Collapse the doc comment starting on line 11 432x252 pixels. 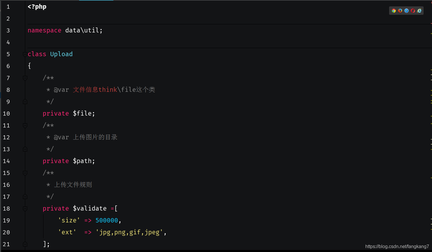[x=25, y=126]
